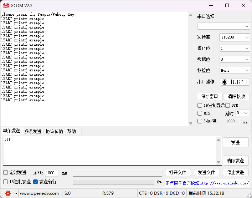The image size is (252, 198).
Task: Click the red gear settings icon
Action: [8, 193]
